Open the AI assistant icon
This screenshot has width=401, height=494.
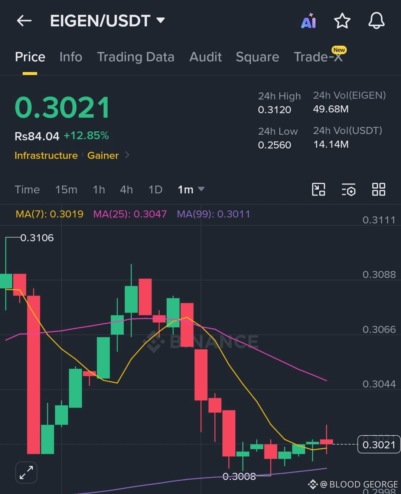click(x=309, y=21)
